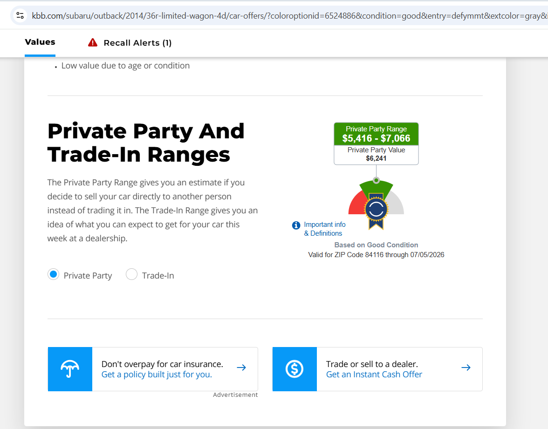Click the KBB ribbon badge on the gauge
Viewport: 548px width, 429px height.
376,211
